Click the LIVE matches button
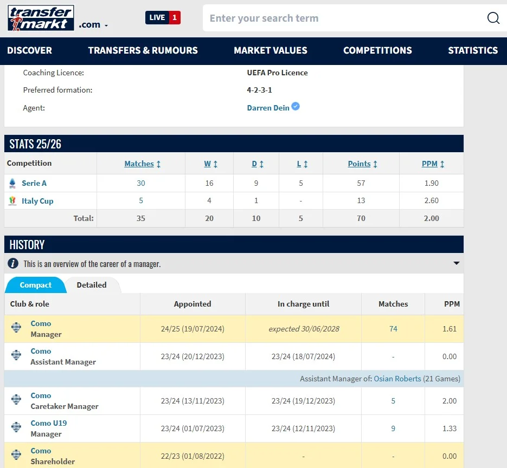Viewport: 507px width, 468px height. click(163, 18)
